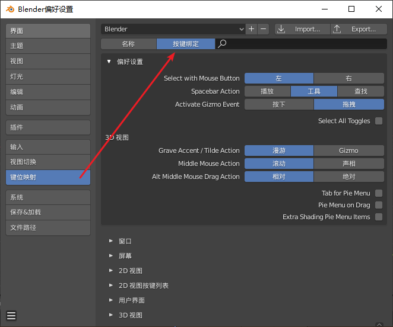Set Grave Accent action to Gizmo

(349, 150)
